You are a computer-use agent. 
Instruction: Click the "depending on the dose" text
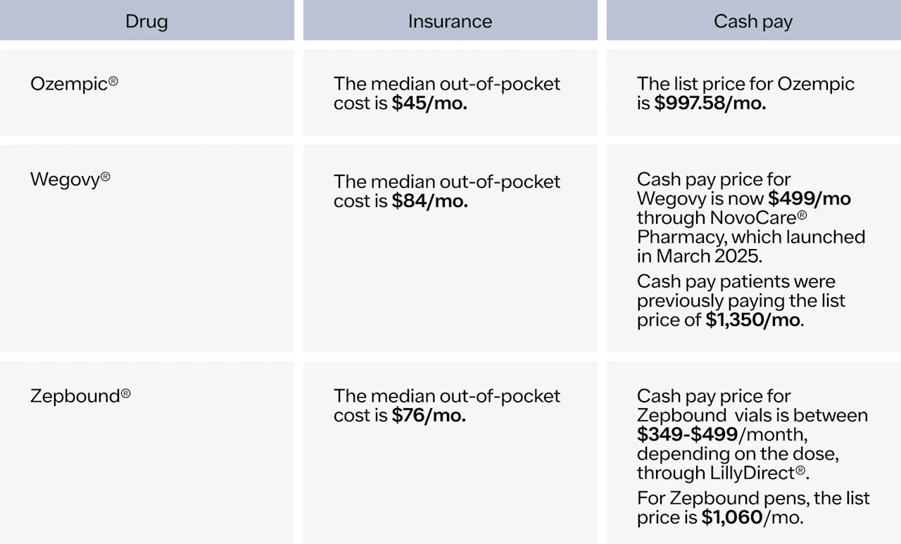point(737,454)
